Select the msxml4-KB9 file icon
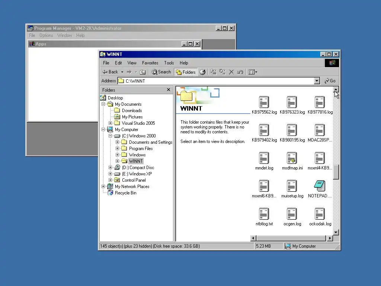The width and height of the screenshot is (381, 286). (x=320, y=158)
